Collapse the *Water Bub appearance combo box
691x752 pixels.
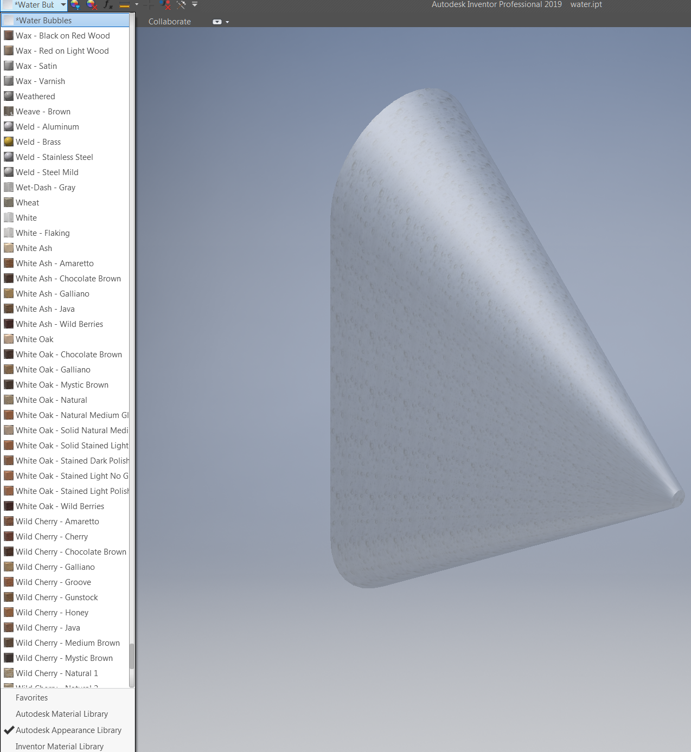[63, 5]
